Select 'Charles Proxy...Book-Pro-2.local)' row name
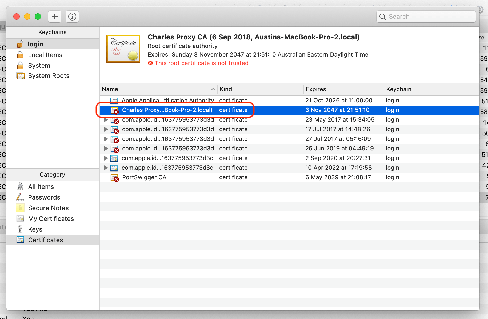This screenshot has height=319, width=488. pos(167,110)
